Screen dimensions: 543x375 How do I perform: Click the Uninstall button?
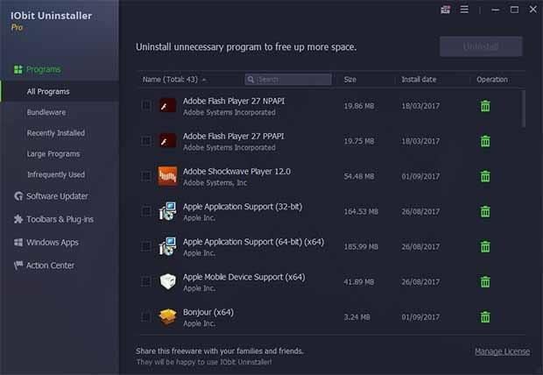pos(481,46)
